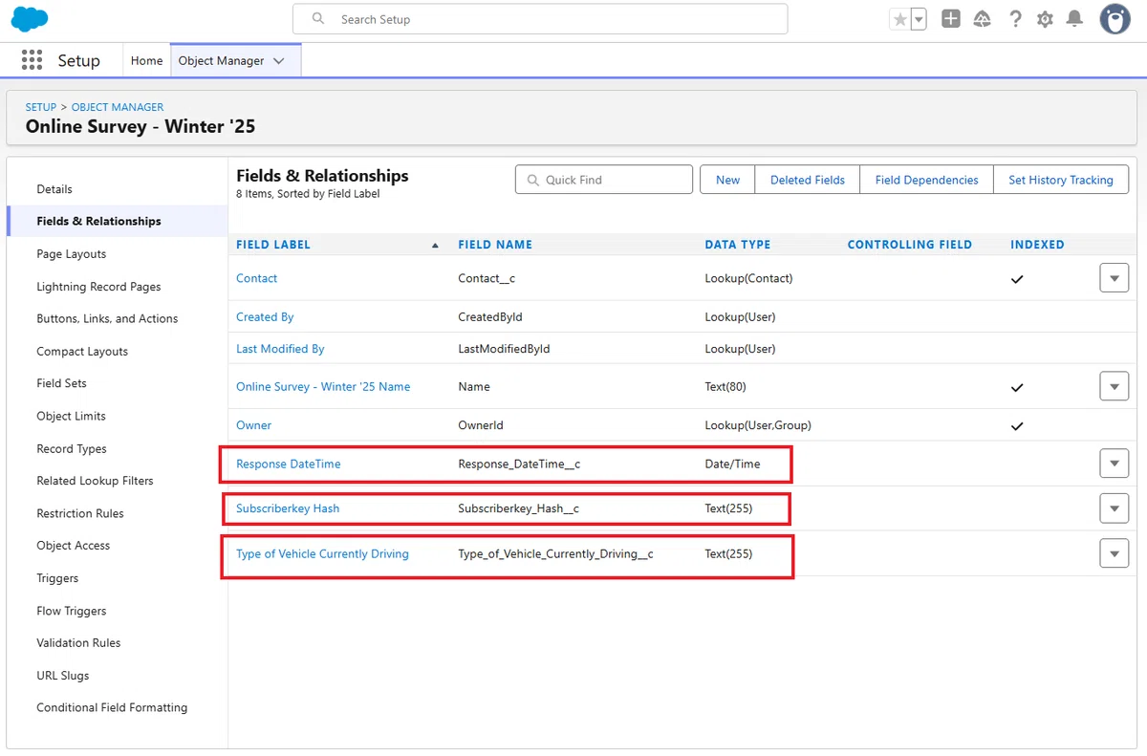Open the Contact row action dropdown
The width and height of the screenshot is (1147, 756).
click(1114, 278)
